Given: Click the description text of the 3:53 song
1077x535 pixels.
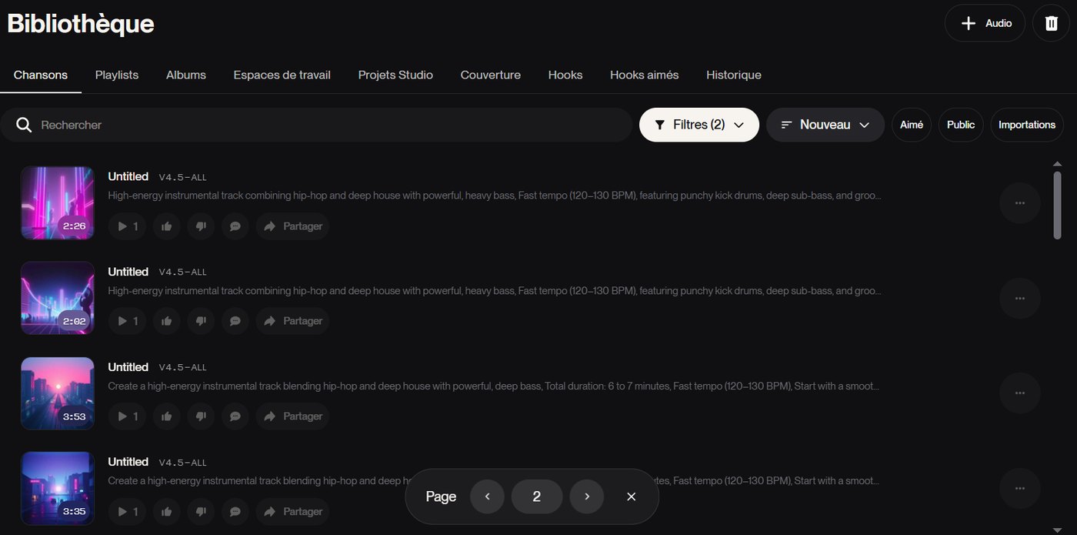Looking at the screenshot, I should point(493,386).
